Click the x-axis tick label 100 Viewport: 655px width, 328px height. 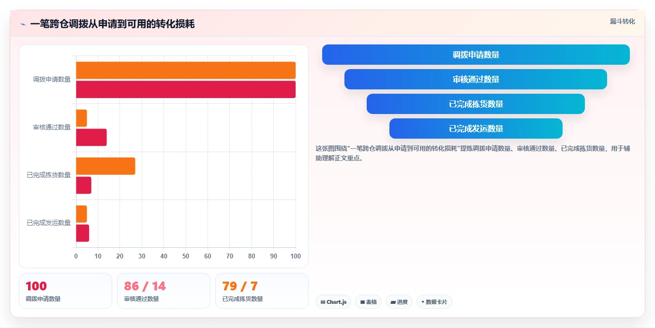point(296,256)
